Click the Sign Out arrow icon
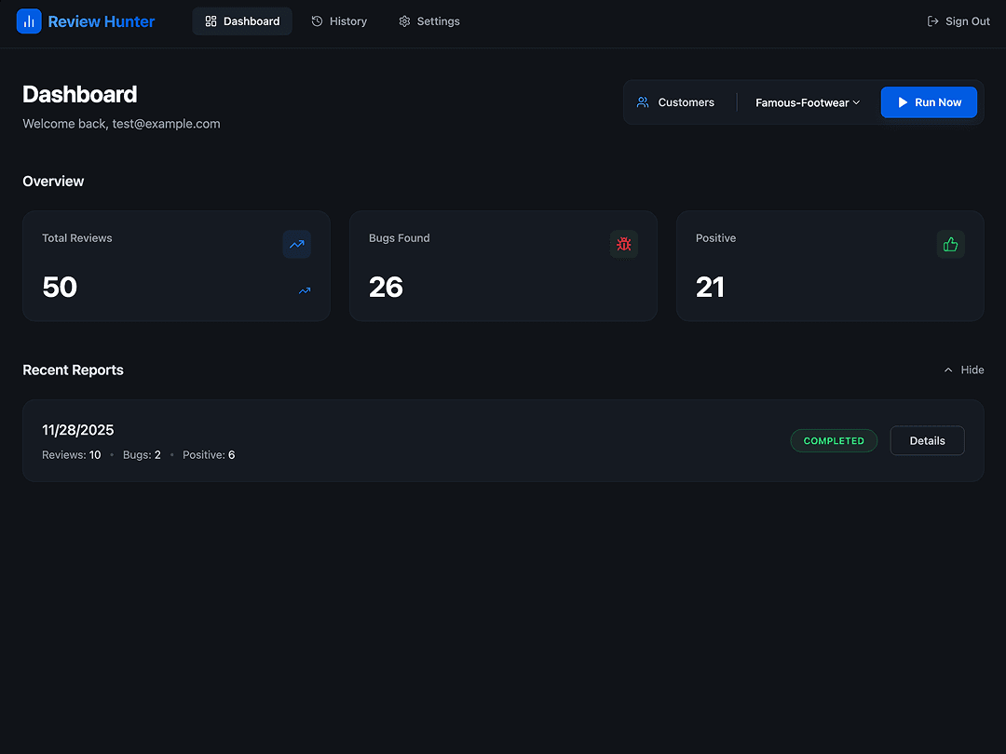Viewport: 1006px width, 754px height. tap(932, 21)
